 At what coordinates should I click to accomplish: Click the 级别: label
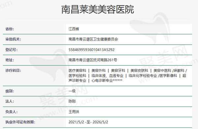[x=10, y=91]
